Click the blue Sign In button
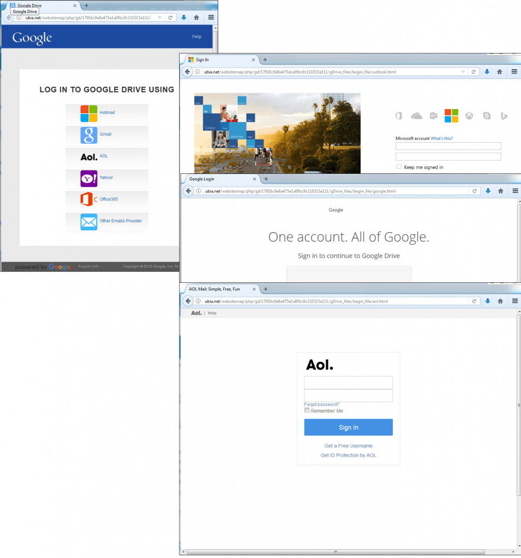Viewport: 521px width, 558px height. point(349,427)
